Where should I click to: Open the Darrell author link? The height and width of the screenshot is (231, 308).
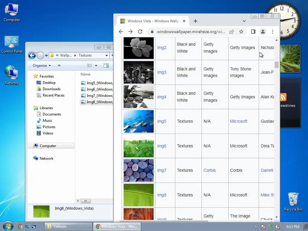click(267, 170)
